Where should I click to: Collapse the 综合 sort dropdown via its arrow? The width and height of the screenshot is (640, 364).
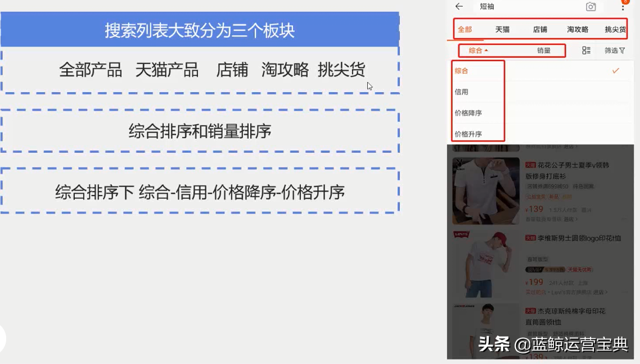tap(486, 50)
